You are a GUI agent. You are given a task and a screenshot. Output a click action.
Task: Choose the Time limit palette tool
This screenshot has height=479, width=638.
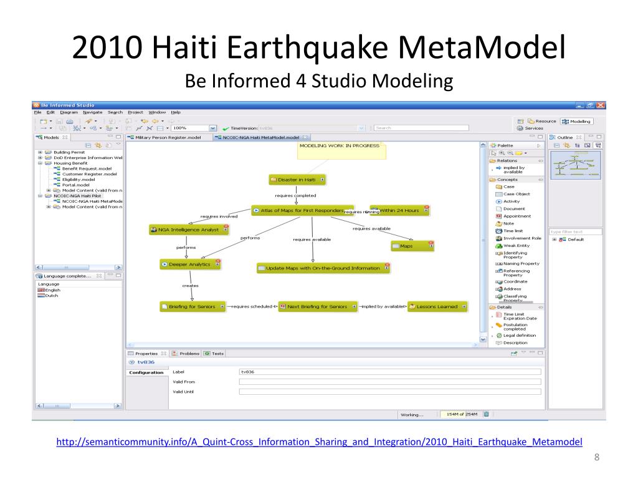point(509,231)
